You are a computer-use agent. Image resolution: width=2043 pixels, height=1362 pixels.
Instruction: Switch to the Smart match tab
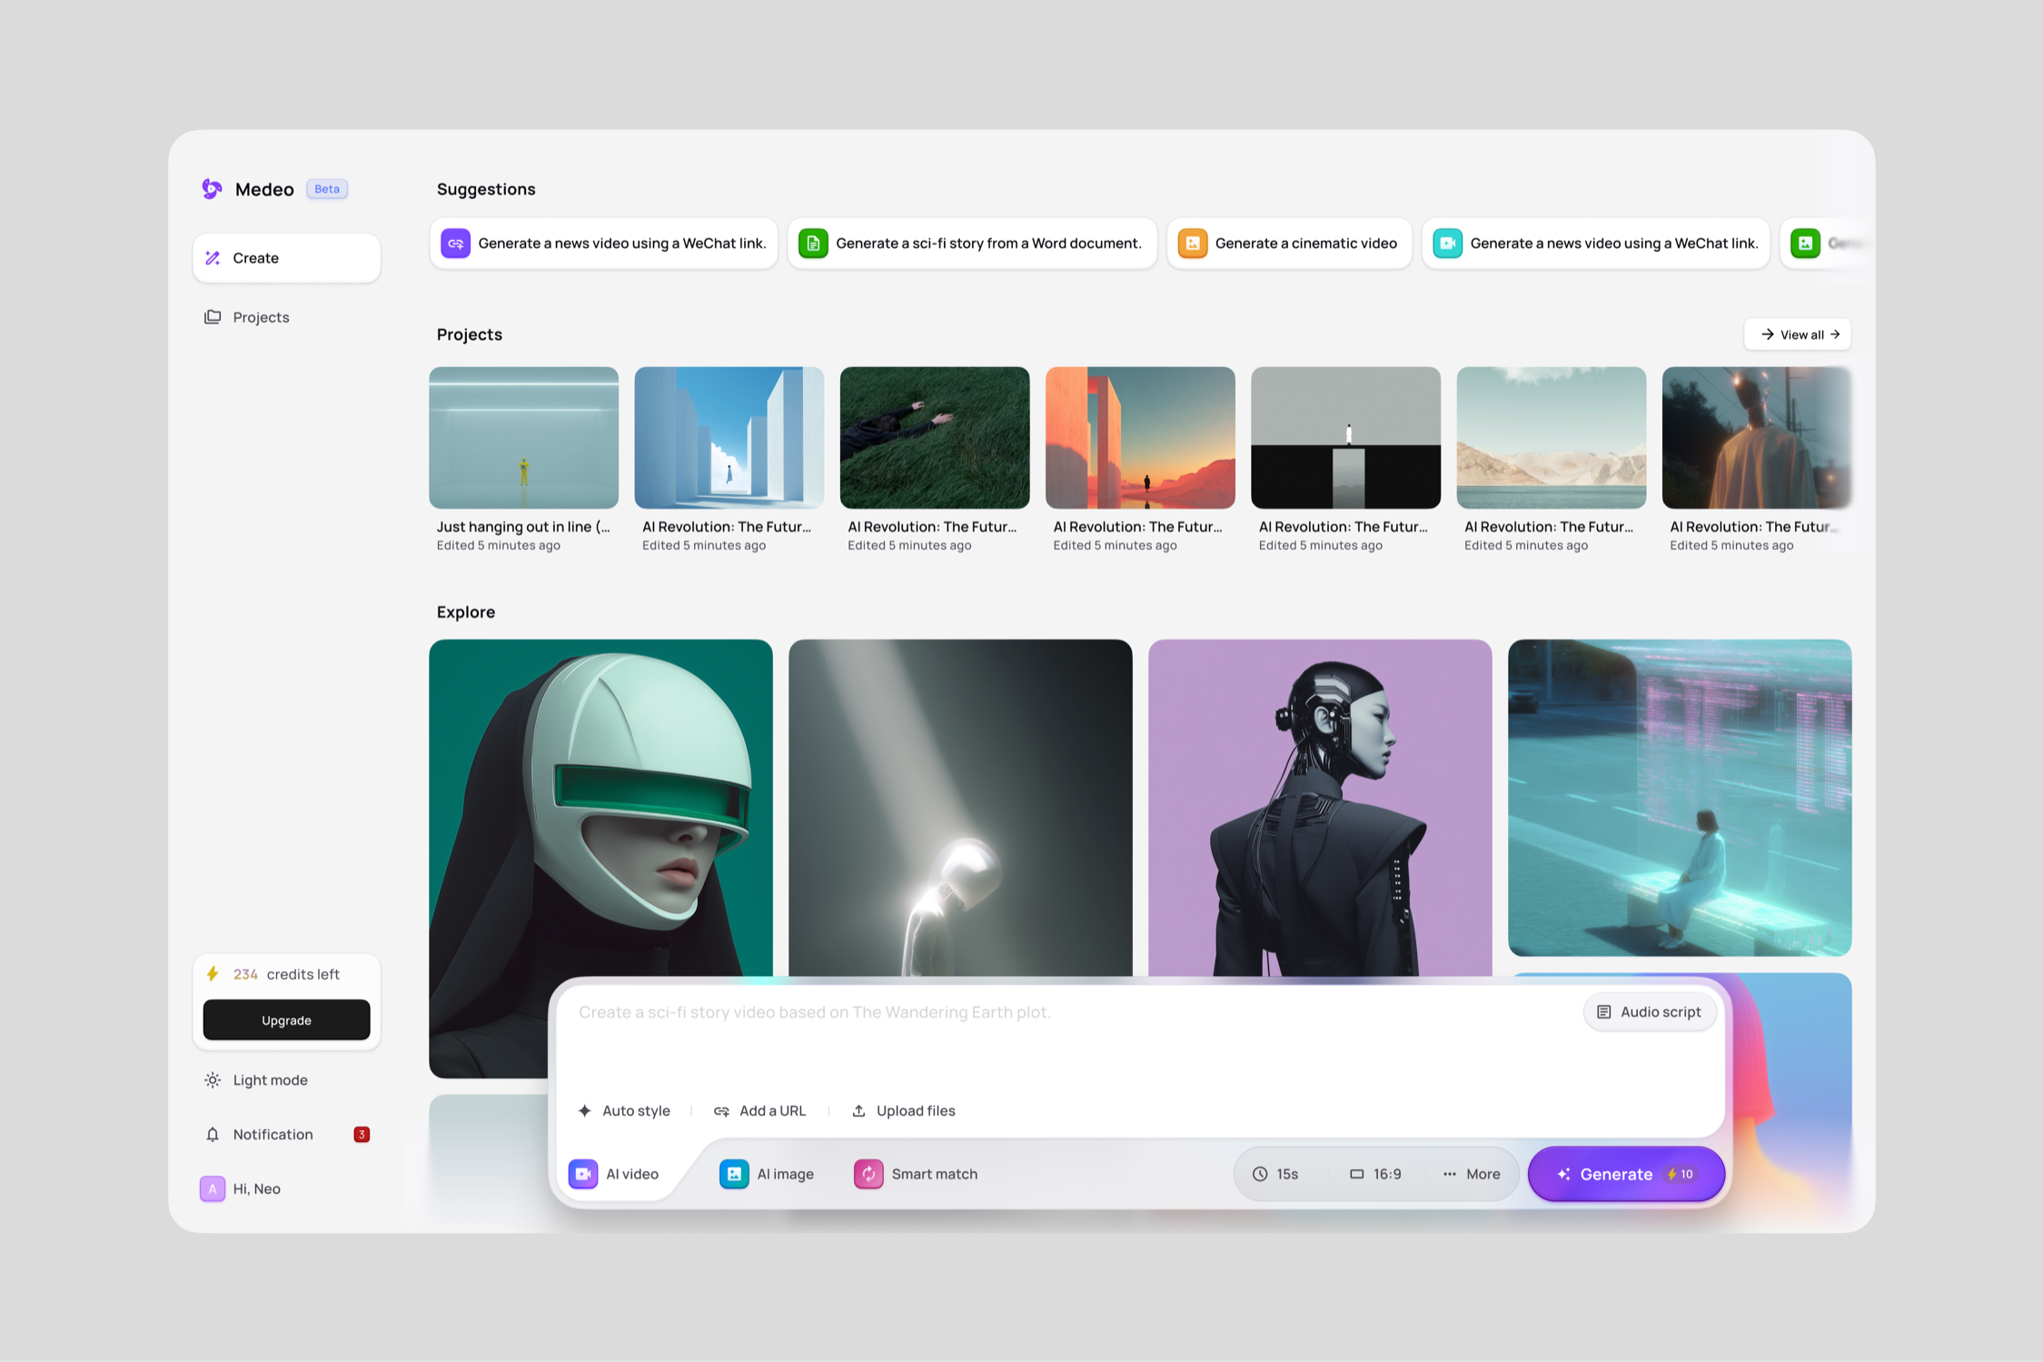coord(916,1174)
